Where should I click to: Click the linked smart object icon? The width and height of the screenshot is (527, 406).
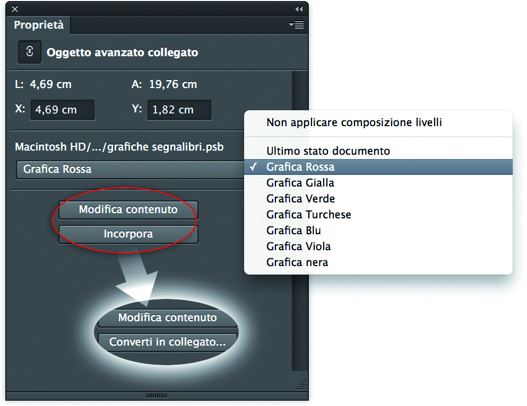(30, 52)
